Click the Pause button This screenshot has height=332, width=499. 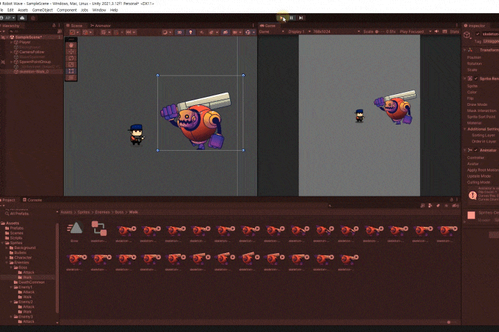pos(291,18)
